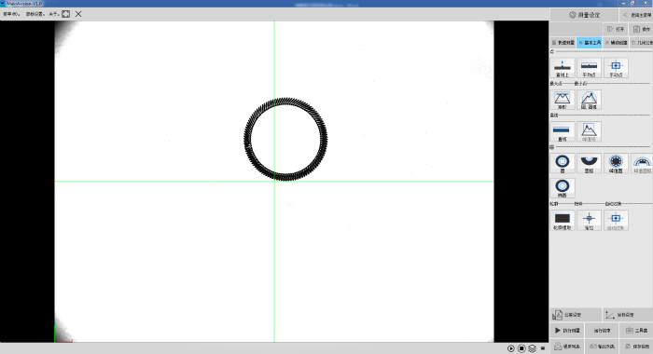Select the arc (half ring) tool
The width and height of the screenshot is (653, 354).
(x=589, y=163)
